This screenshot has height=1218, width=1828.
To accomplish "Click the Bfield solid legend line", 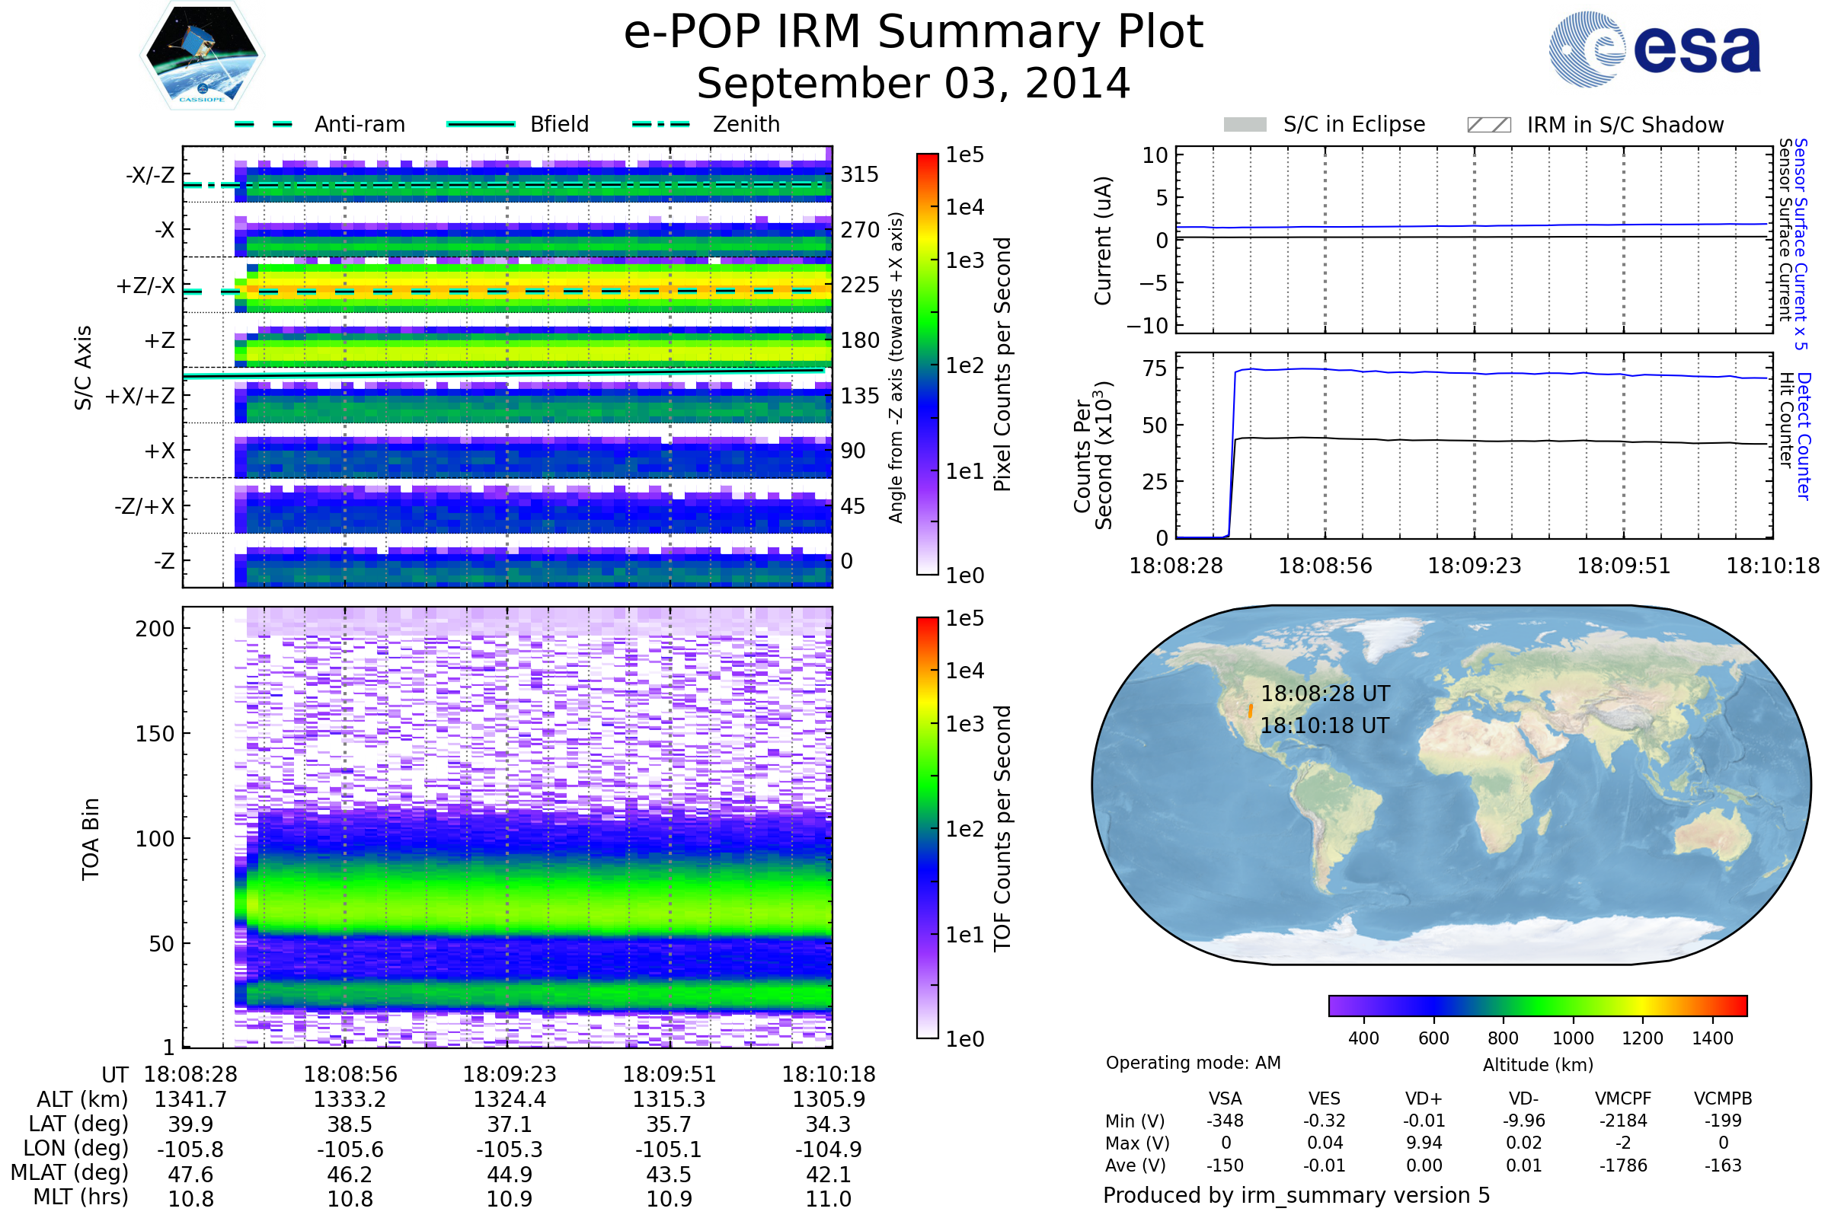I will click(x=481, y=124).
